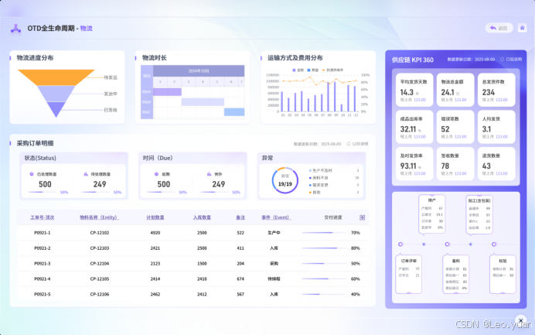Click the 加工(含包装) node card on the timeline
535x335 pixels.
479,214
